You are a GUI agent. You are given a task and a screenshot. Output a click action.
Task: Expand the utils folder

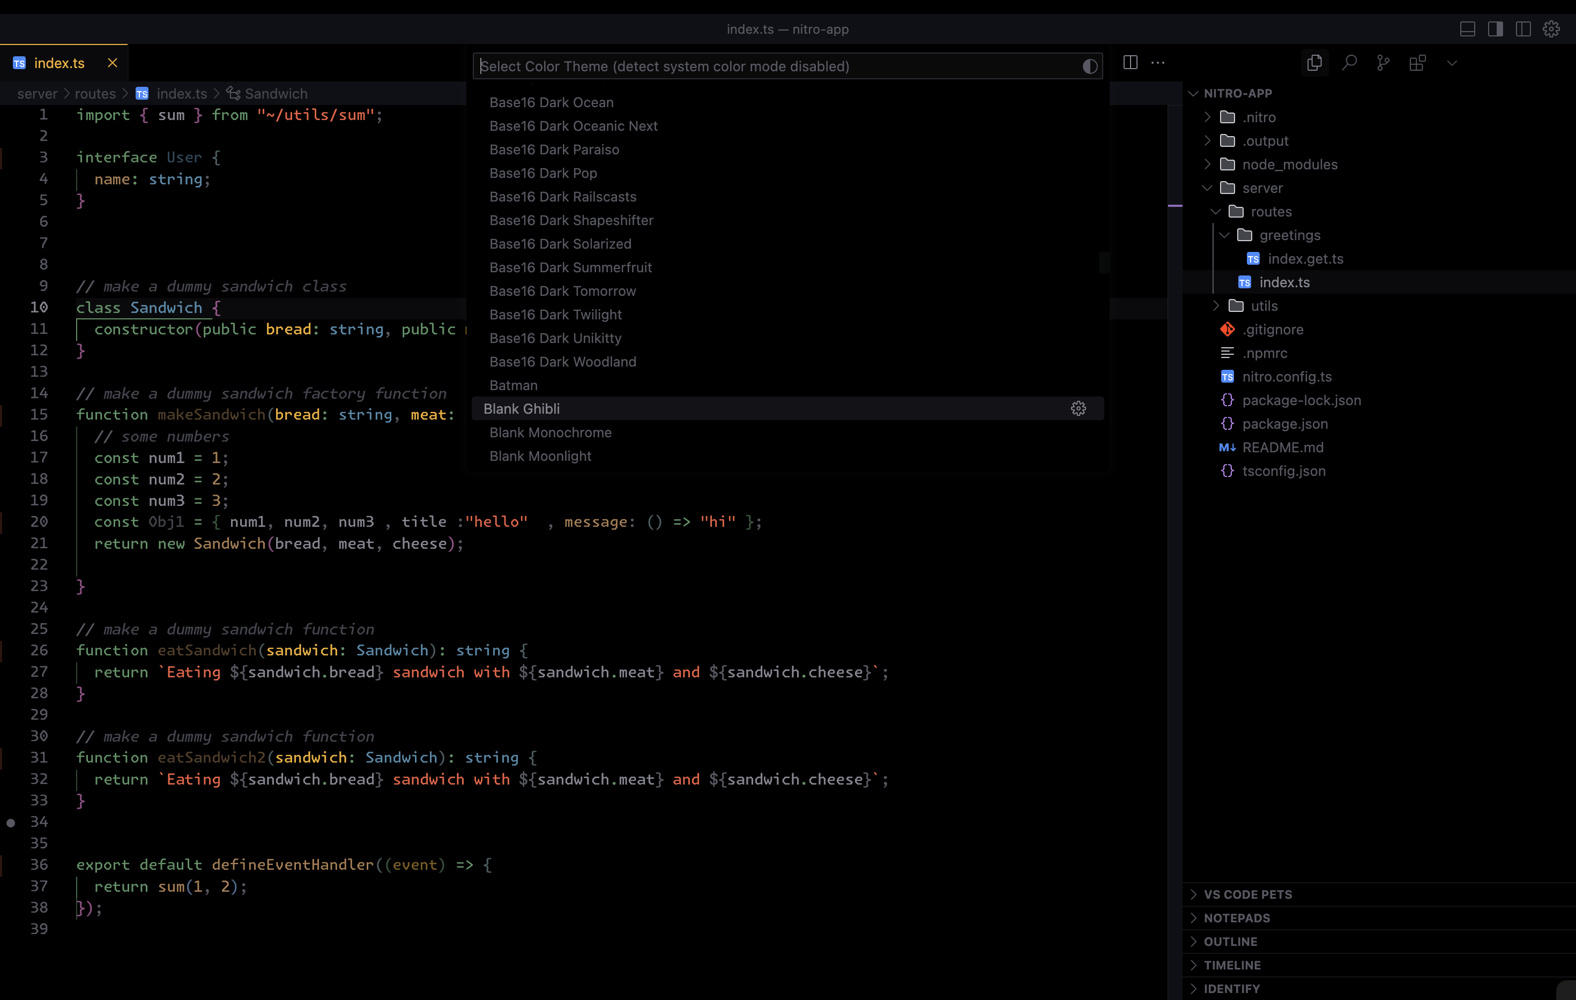pos(1379,305)
